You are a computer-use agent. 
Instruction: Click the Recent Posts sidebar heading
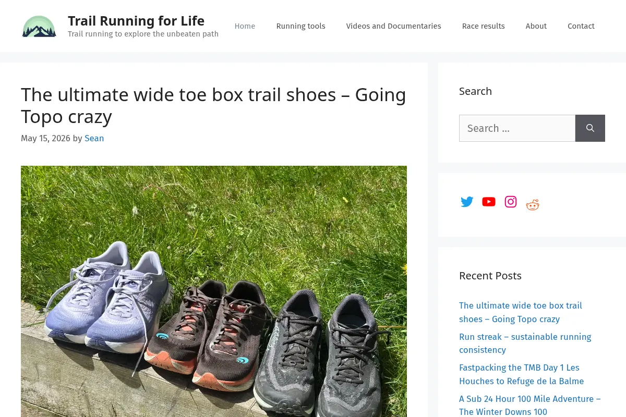pos(490,276)
